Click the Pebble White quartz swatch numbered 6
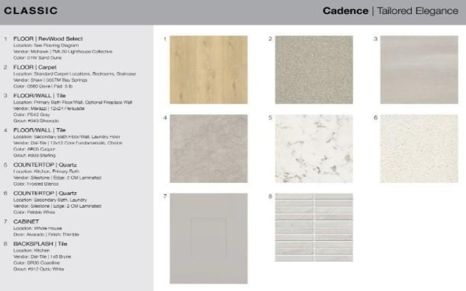This screenshot has width=466, height=291. 419,148
